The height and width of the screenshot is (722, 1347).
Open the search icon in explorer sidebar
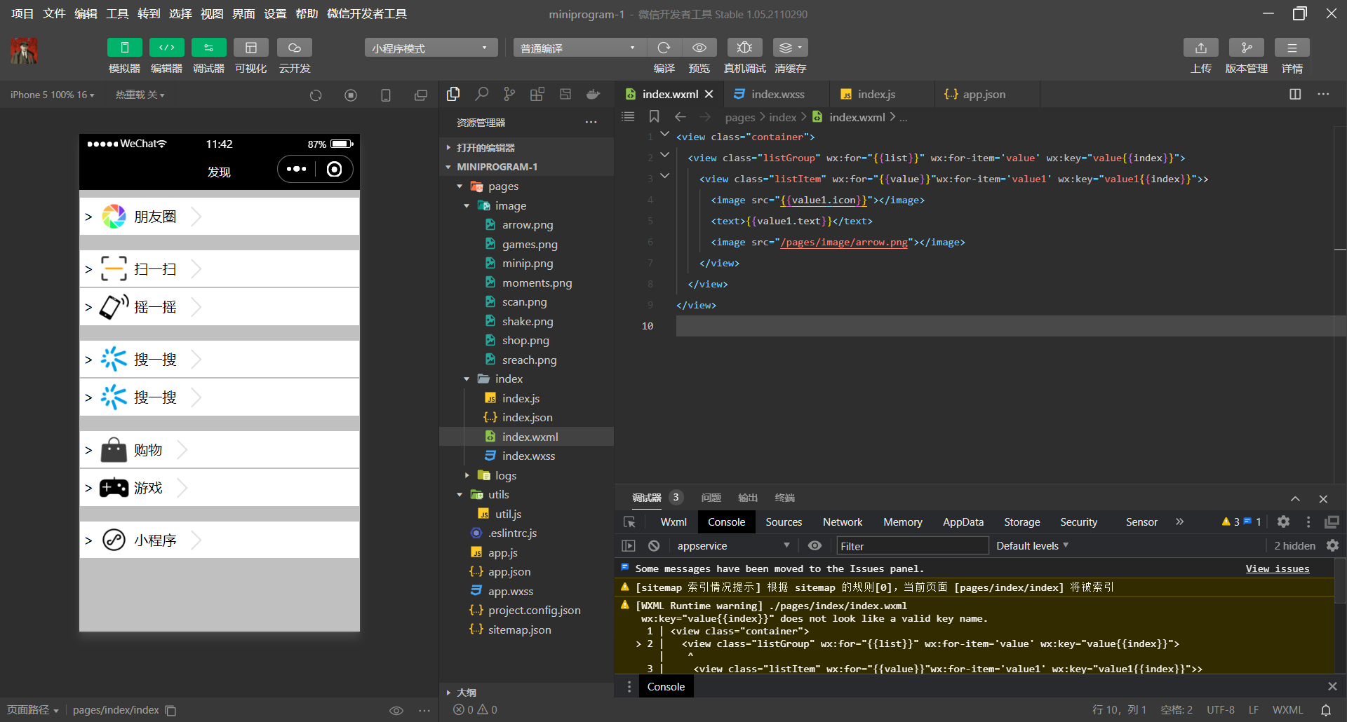(481, 94)
